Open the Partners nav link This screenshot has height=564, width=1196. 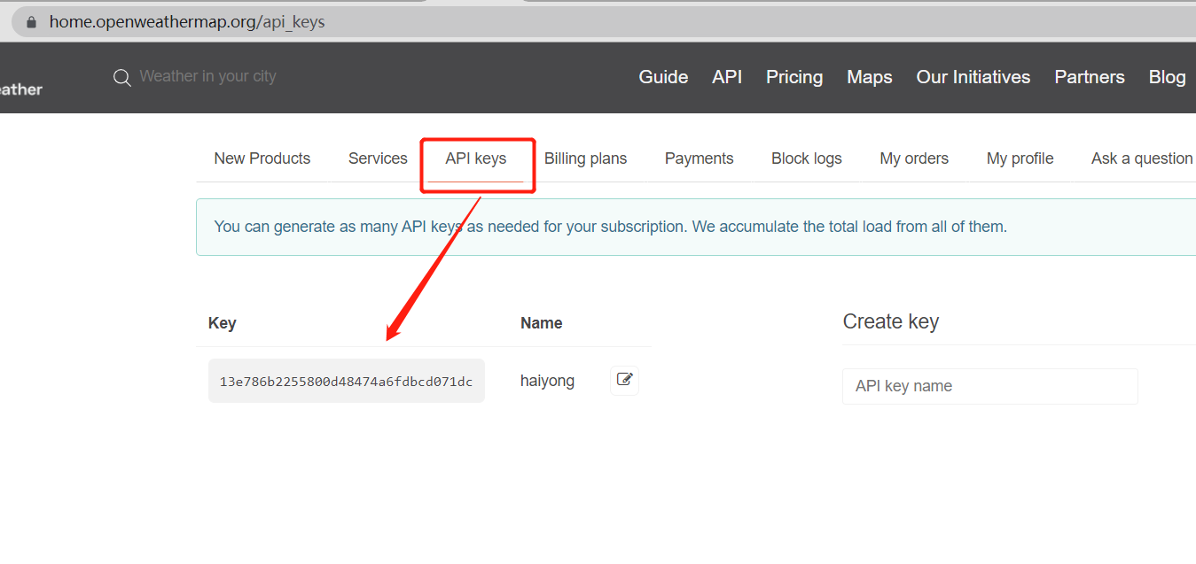tap(1090, 77)
